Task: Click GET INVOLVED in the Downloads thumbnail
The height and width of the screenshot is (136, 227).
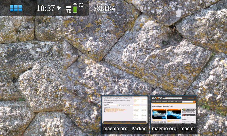Action: [189, 109]
